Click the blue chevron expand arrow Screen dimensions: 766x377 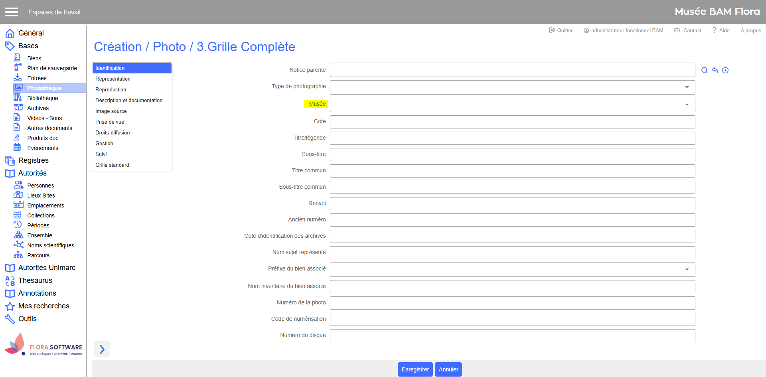tap(102, 349)
